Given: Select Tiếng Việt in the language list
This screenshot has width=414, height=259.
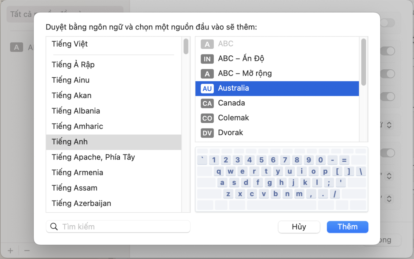Looking at the screenshot, I should click(x=70, y=44).
